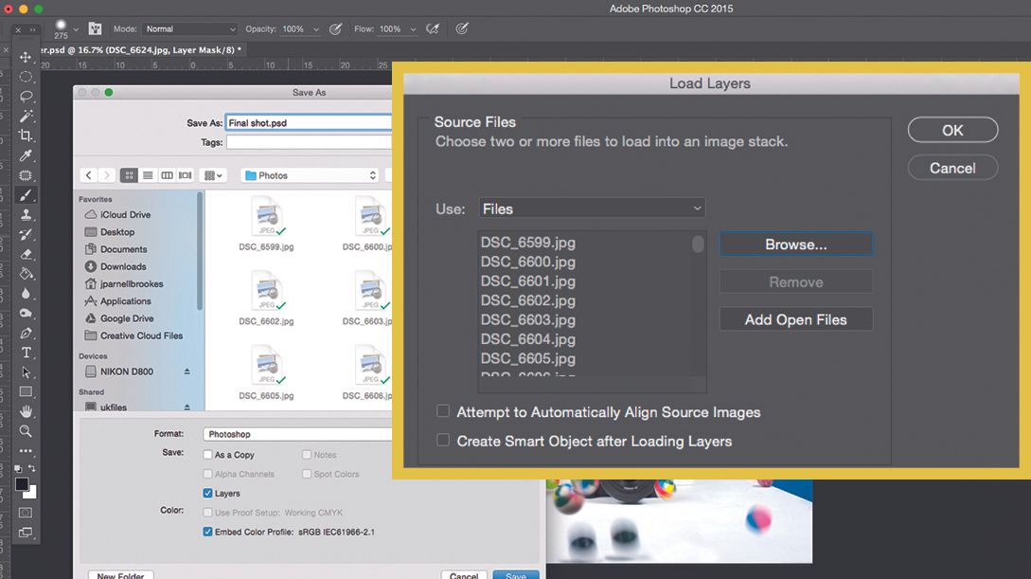This screenshot has height=579, width=1031.
Task: Uncheck the Layers save option
Action: [x=208, y=494]
